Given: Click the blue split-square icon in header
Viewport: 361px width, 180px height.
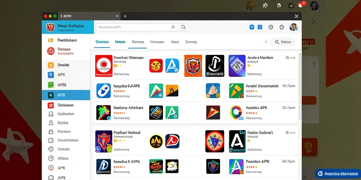Looking at the screenshot, I should click(260, 27).
